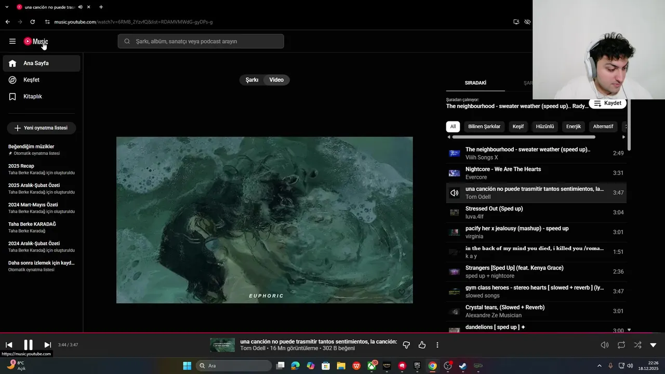Click the install app icon
The image size is (665, 374).
point(516,22)
